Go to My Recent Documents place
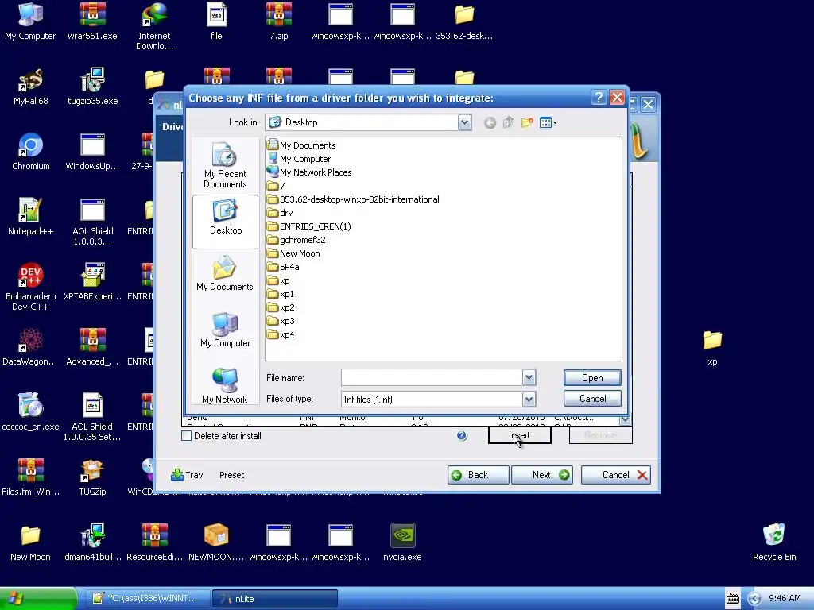 pyautogui.click(x=225, y=165)
